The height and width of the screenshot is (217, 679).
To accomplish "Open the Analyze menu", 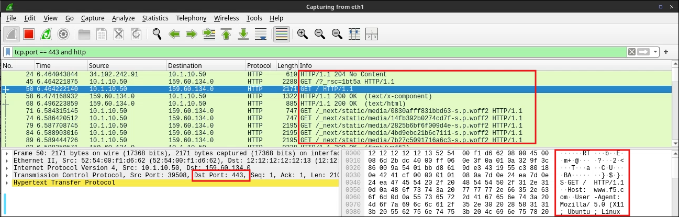I will click(123, 18).
